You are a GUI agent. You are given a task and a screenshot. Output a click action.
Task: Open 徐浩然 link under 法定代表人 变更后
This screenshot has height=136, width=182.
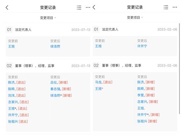pos(55,47)
